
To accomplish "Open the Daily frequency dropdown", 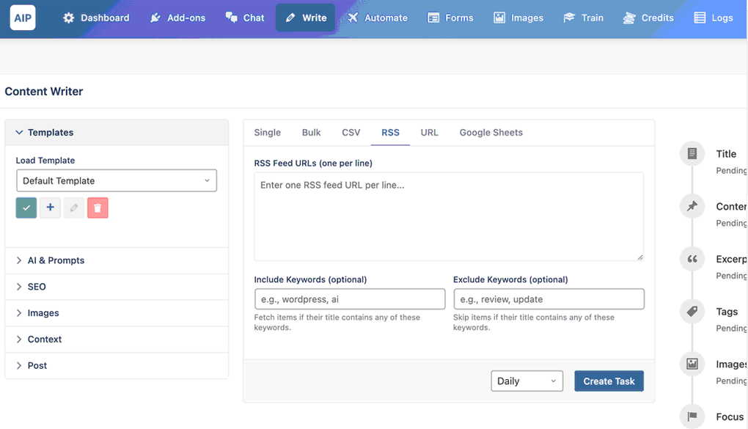I will tap(527, 381).
